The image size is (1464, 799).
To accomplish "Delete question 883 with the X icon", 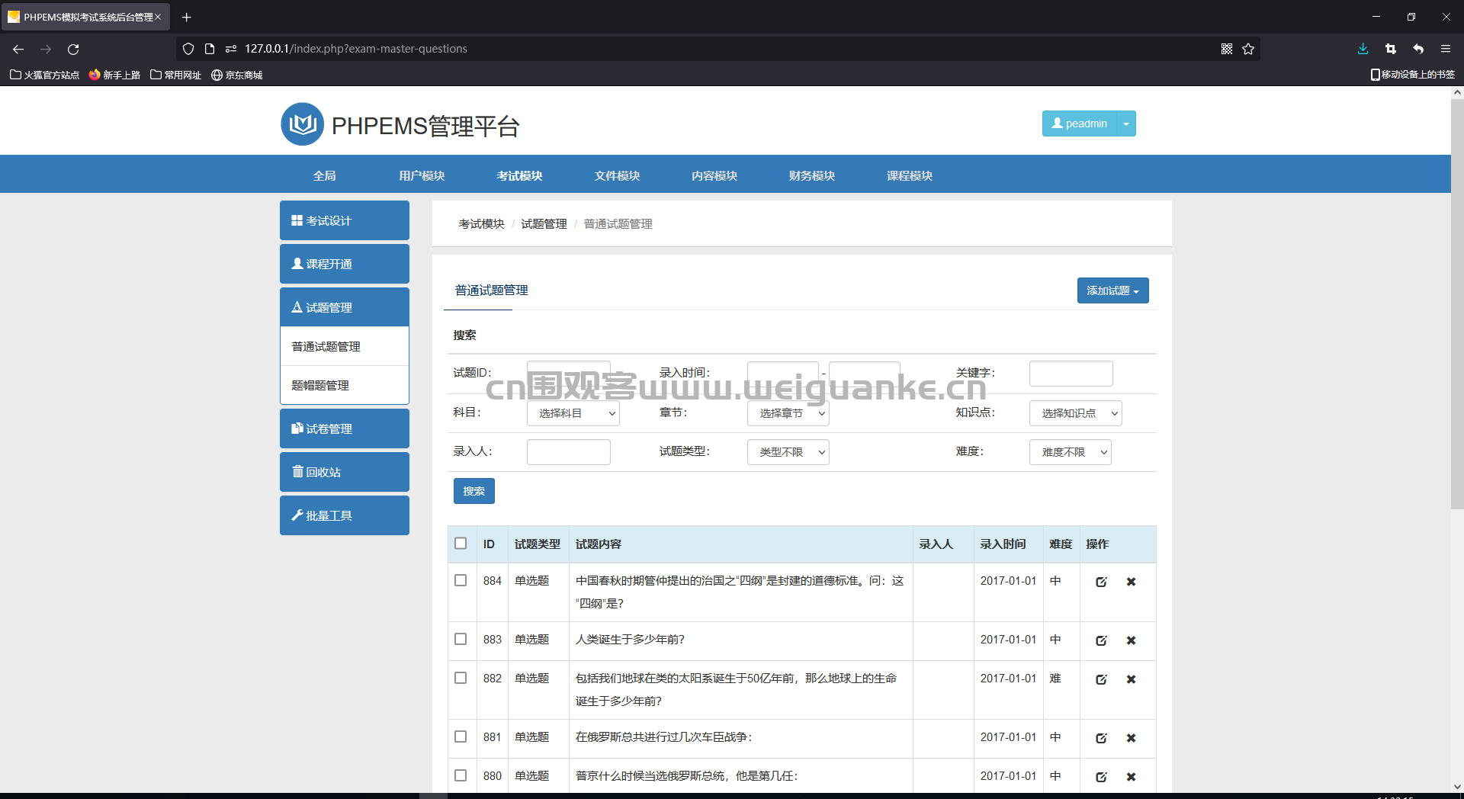I will point(1132,640).
